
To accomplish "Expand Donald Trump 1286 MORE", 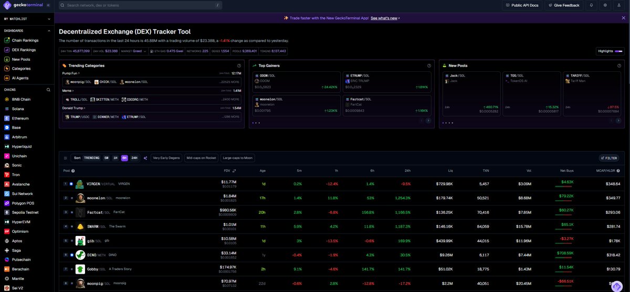I will click(x=232, y=117).
